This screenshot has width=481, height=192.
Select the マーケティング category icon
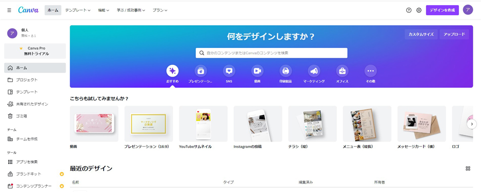(x=314, y=71)
